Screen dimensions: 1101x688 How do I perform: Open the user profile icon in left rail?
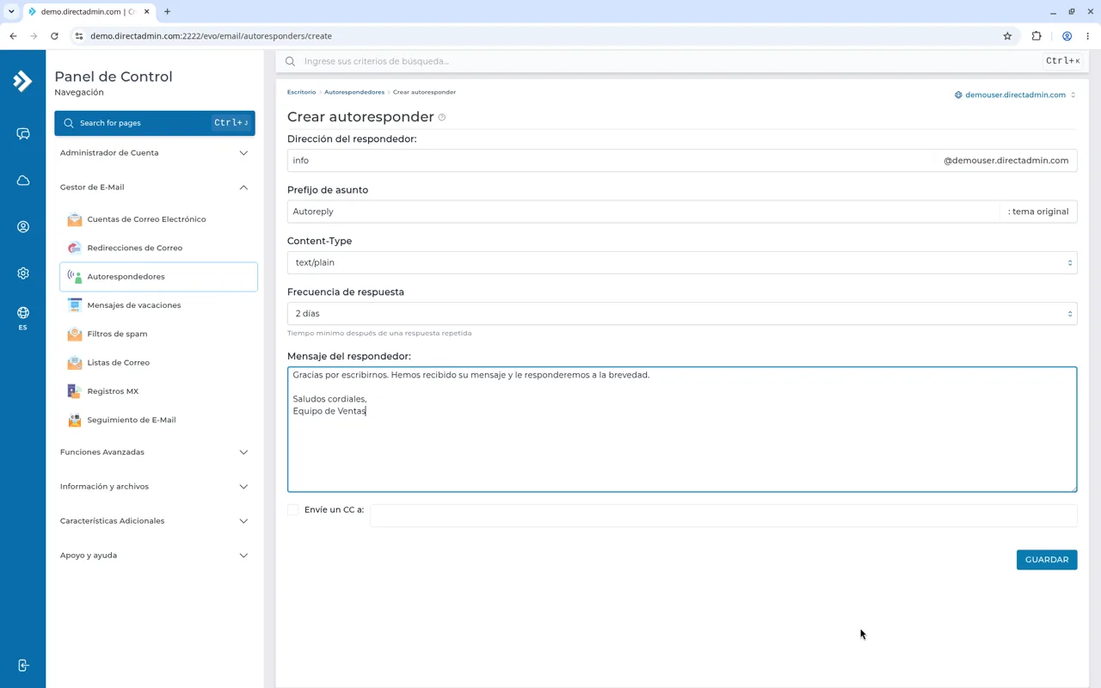coord(23,227)
